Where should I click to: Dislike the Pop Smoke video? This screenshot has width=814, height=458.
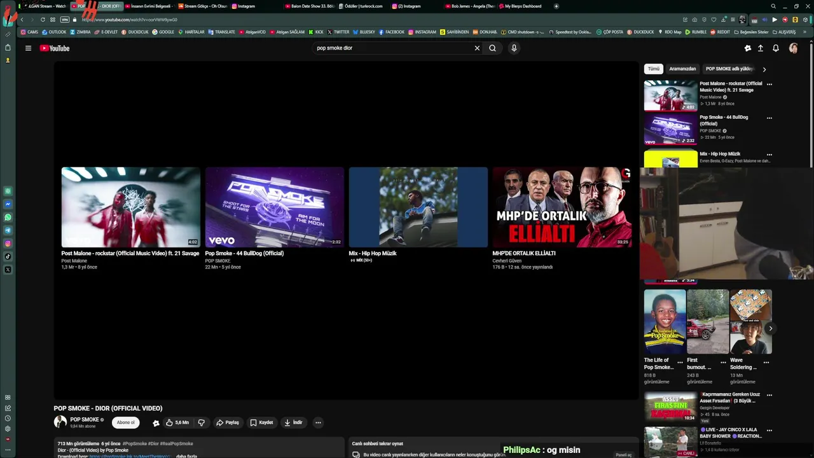(202, 422)
